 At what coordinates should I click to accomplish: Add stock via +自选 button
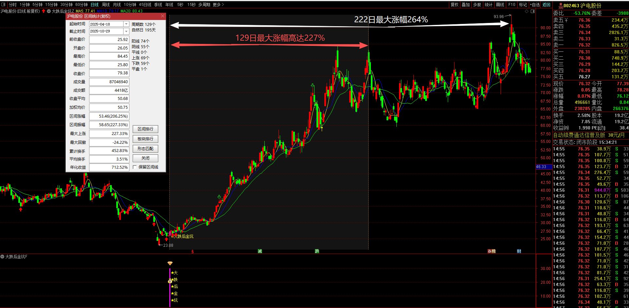[x=535, y=5]
